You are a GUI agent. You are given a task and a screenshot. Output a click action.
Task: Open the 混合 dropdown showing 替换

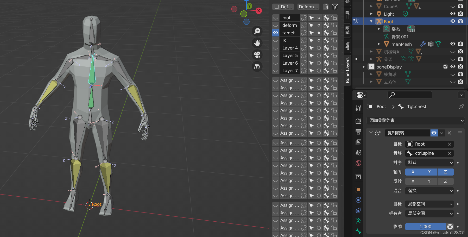[429, 191]
